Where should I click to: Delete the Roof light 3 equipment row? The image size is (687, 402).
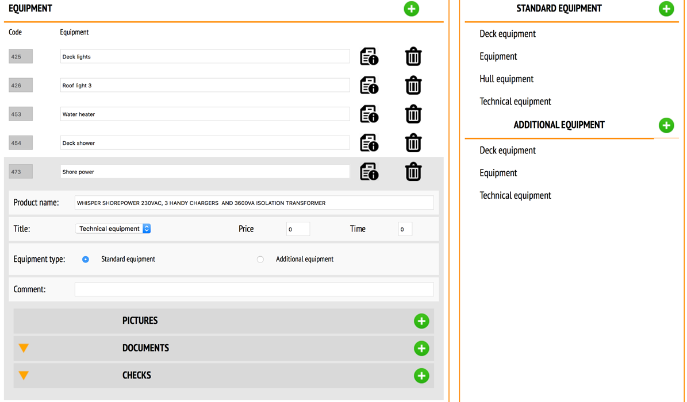[413, 86]
